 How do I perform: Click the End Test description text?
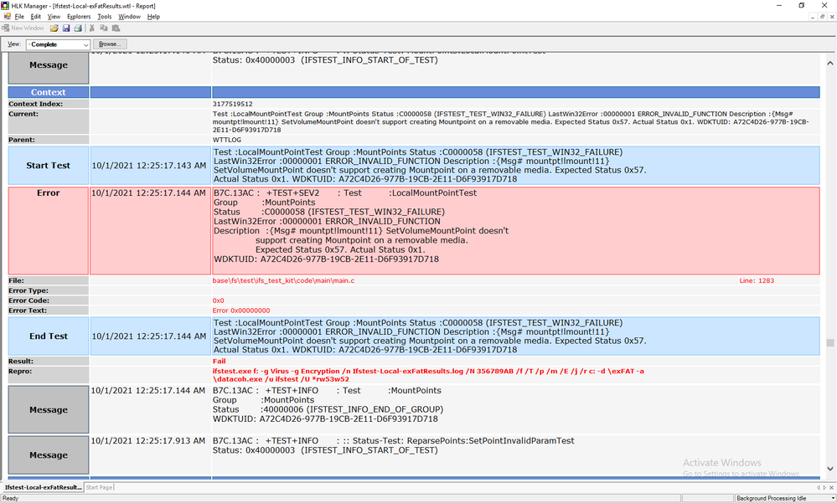(x=430, y=336)
